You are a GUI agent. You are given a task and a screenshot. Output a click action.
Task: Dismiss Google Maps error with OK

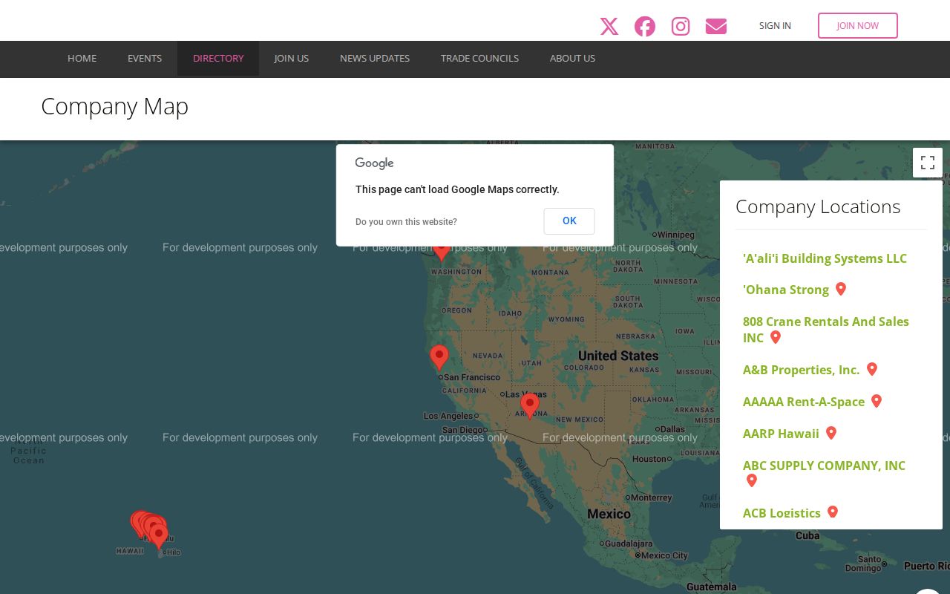[x=569, y=221]
